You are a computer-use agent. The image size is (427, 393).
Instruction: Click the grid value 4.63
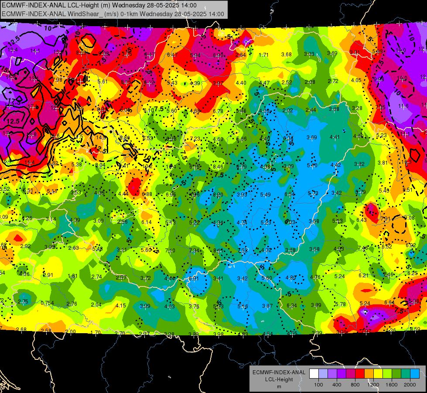pyautogui.click(x=169, y=306)
